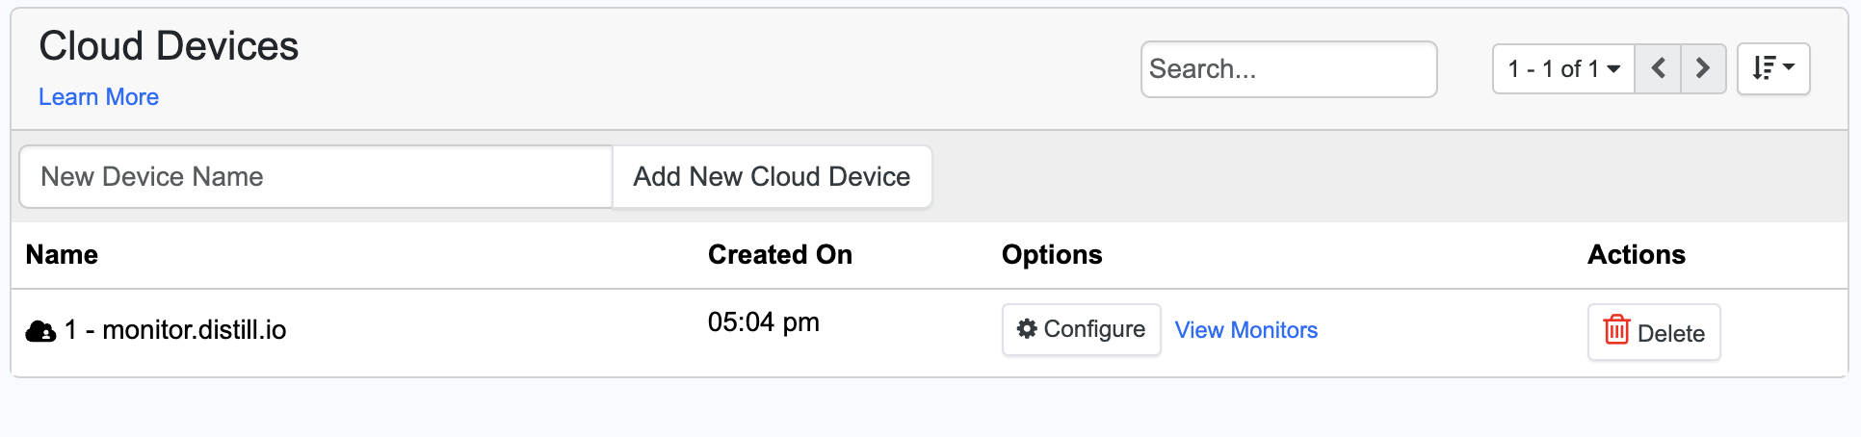Click into the New Device Name field
Viewport: 1861px width, 437px height.
(316, 177)
